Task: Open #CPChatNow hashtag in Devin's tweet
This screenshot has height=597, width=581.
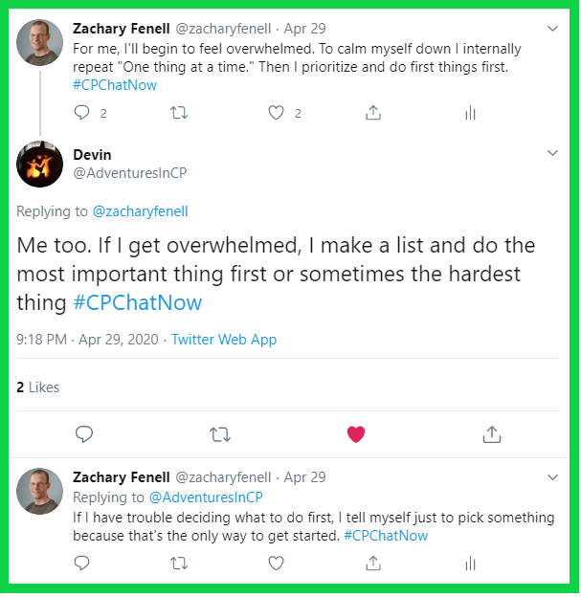Action: 138,303
